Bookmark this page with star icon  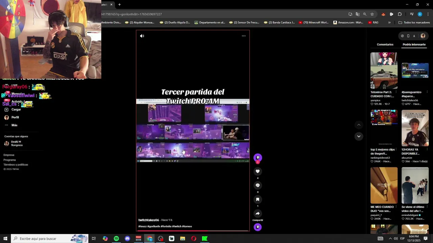[372, 14]
